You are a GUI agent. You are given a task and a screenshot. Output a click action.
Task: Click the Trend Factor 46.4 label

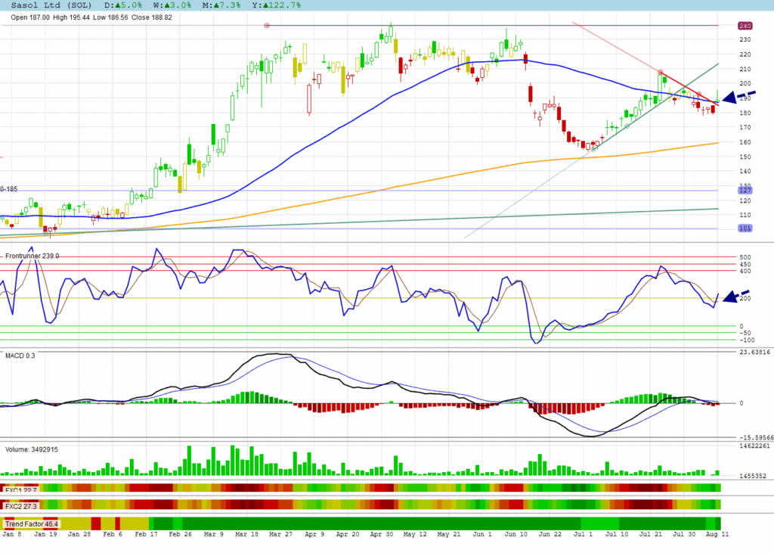(32, 524)
